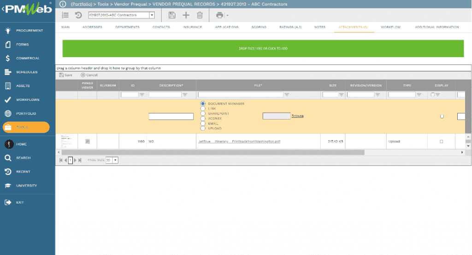Toggle the Display filter checkbox
Image resolution: width=472 pixels, height=255 pixels.
point(432,94)
